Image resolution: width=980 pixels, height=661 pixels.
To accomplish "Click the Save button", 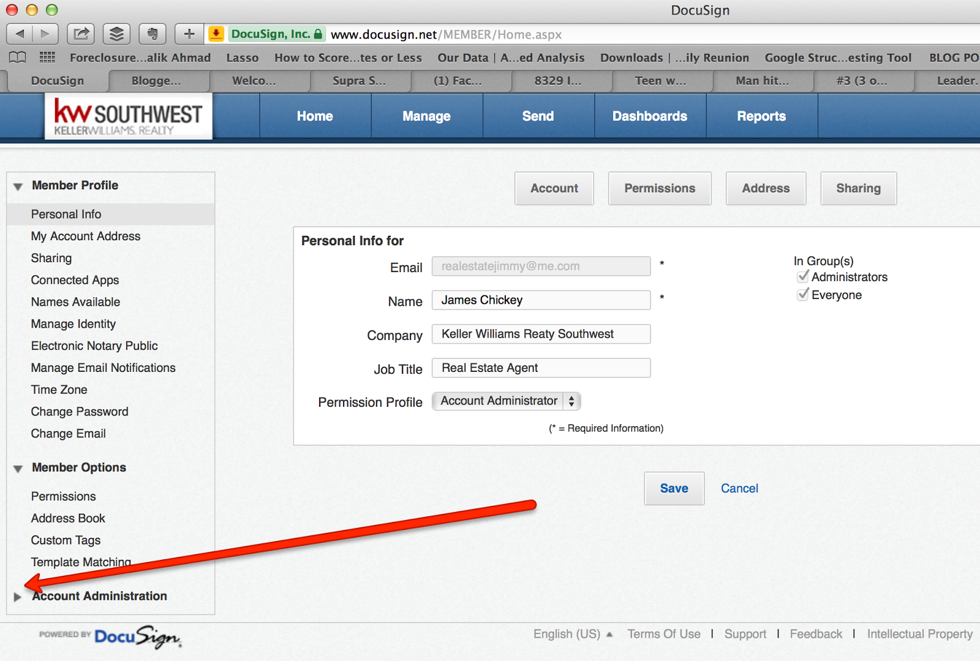I will pos(674,488).
